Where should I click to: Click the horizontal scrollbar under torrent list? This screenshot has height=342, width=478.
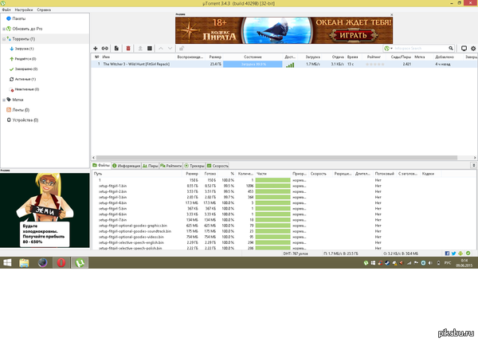276,158
